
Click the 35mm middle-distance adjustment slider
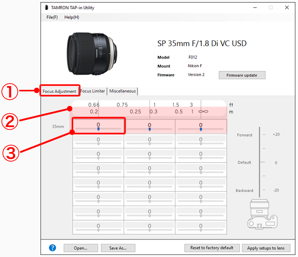(150, 129)
